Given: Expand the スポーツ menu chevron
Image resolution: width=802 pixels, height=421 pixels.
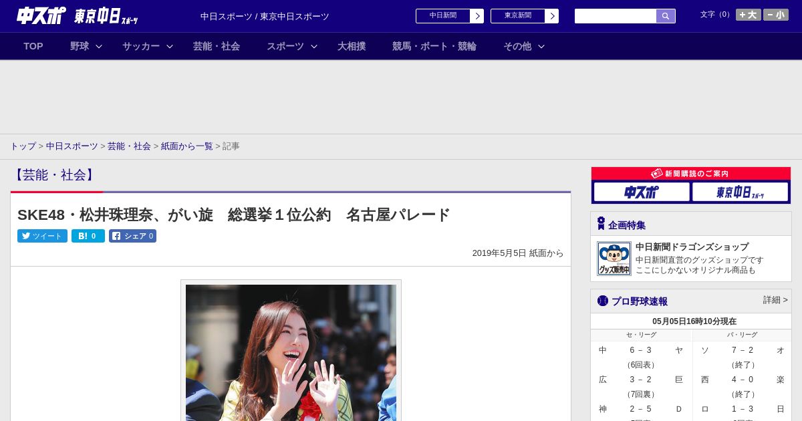Looking at the screenshot, I should (314, 46).
